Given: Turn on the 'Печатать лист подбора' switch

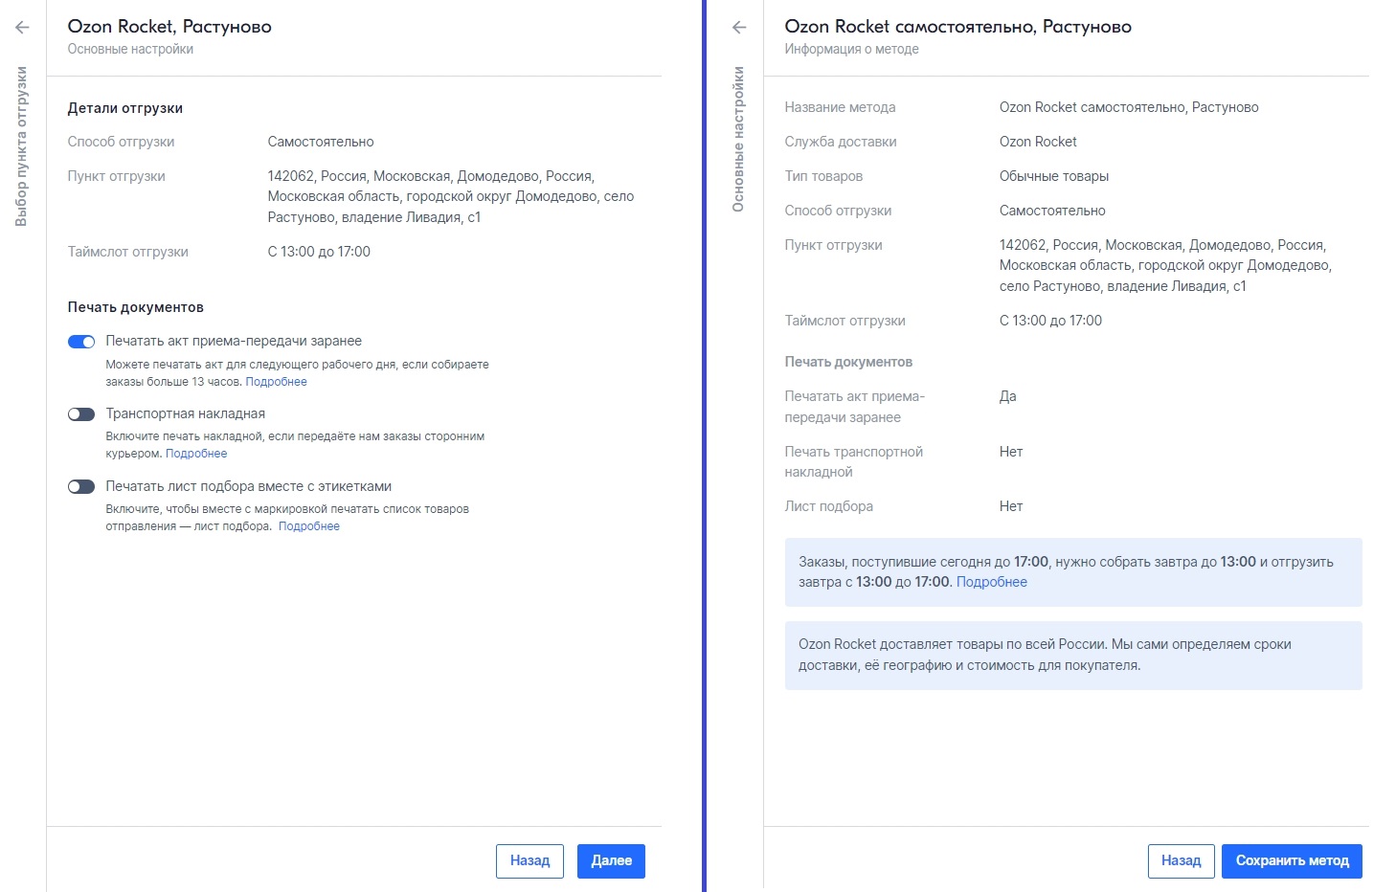Looking at the screenshot, I should 81,487.
